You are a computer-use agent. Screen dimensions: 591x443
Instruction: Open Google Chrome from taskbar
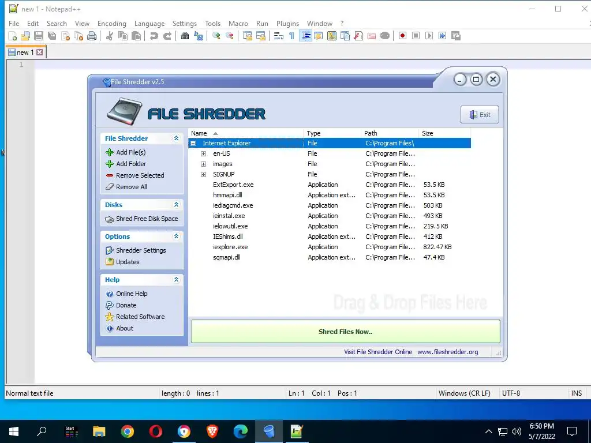coord(128,431)
